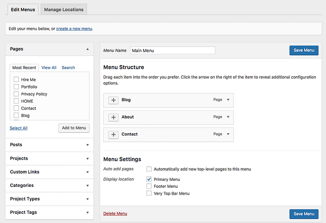Switch to the Manage Locations tab
This screenshot has width=326, height=223.
coord(64,10)
